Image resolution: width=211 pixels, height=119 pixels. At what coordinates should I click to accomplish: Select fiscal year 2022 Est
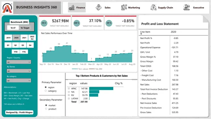32,38
